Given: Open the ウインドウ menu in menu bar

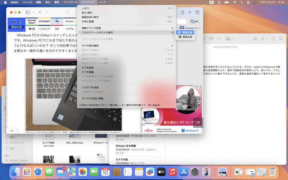Looking at the screenshot, I should point(88,2).
